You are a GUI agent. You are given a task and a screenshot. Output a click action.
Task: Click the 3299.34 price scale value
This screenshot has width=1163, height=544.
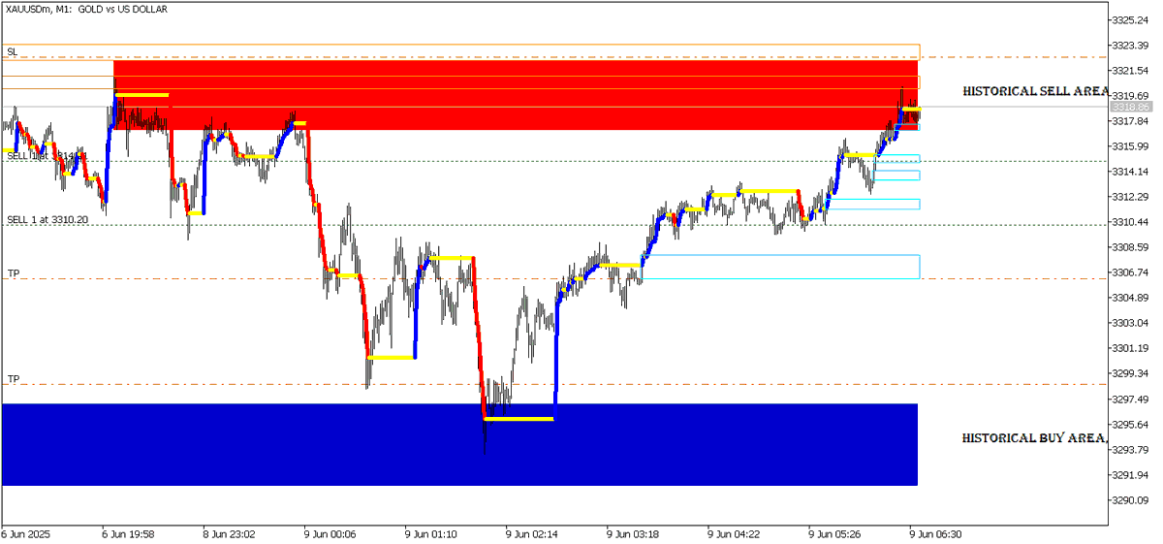1130,373
